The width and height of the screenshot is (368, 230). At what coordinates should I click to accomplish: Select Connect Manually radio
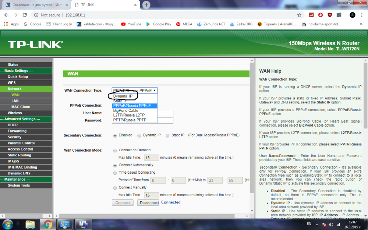coord(115,188)
